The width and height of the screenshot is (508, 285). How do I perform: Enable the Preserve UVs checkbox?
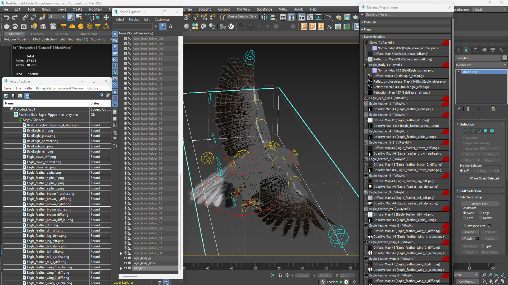[x=465, y=226]
